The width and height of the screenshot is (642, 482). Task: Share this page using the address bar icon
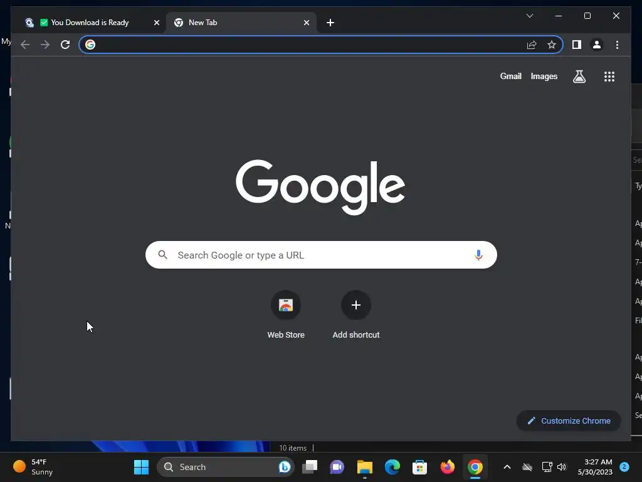click(532, 45)
